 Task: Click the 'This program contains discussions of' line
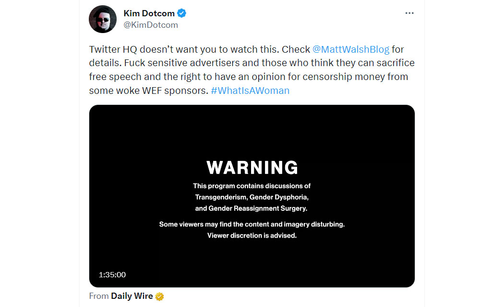click(x=252, y=186)
